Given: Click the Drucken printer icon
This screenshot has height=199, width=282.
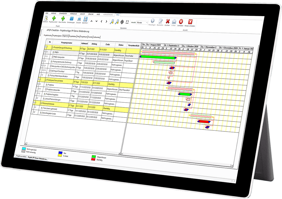Looking at the screenshot, I should 80,20.
